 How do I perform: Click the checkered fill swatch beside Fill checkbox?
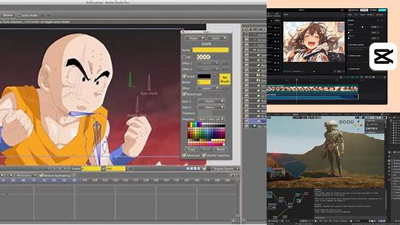203,57
